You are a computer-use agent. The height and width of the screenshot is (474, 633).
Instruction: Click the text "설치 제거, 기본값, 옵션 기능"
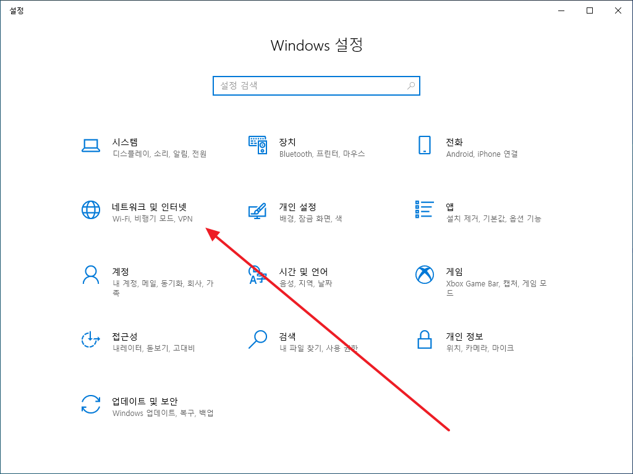[493, 219]
